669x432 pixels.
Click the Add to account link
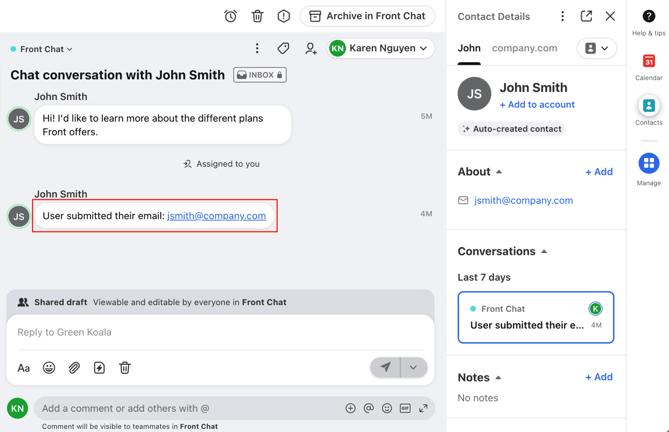(537, 105)
